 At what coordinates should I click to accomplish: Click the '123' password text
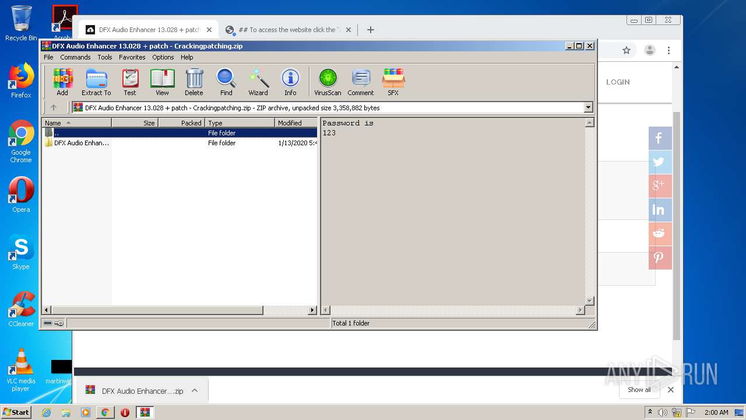click(329, 133)
